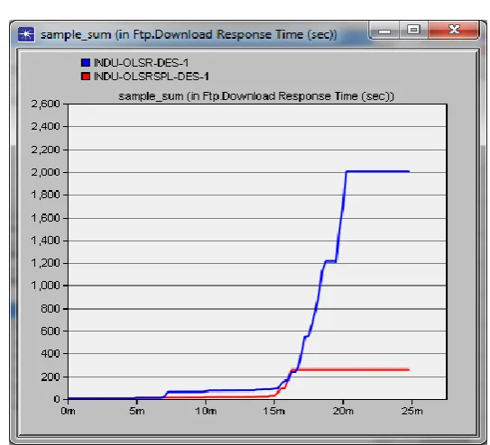Click the 400 y-axis label
This screenshot has width=490, height=445.
click(x=51, y=354)
